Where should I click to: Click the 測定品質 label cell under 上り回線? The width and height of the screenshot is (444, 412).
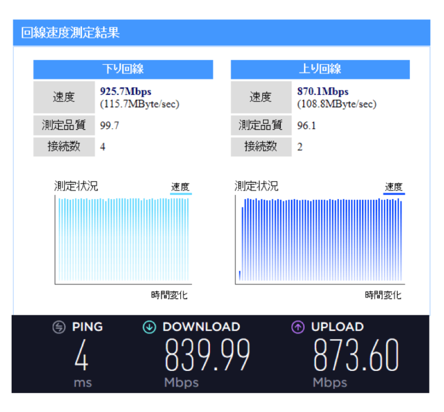[261, 125]
